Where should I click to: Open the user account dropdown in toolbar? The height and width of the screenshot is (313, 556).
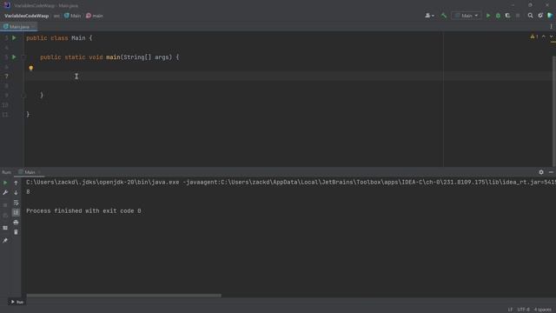(x=429, y=16)
